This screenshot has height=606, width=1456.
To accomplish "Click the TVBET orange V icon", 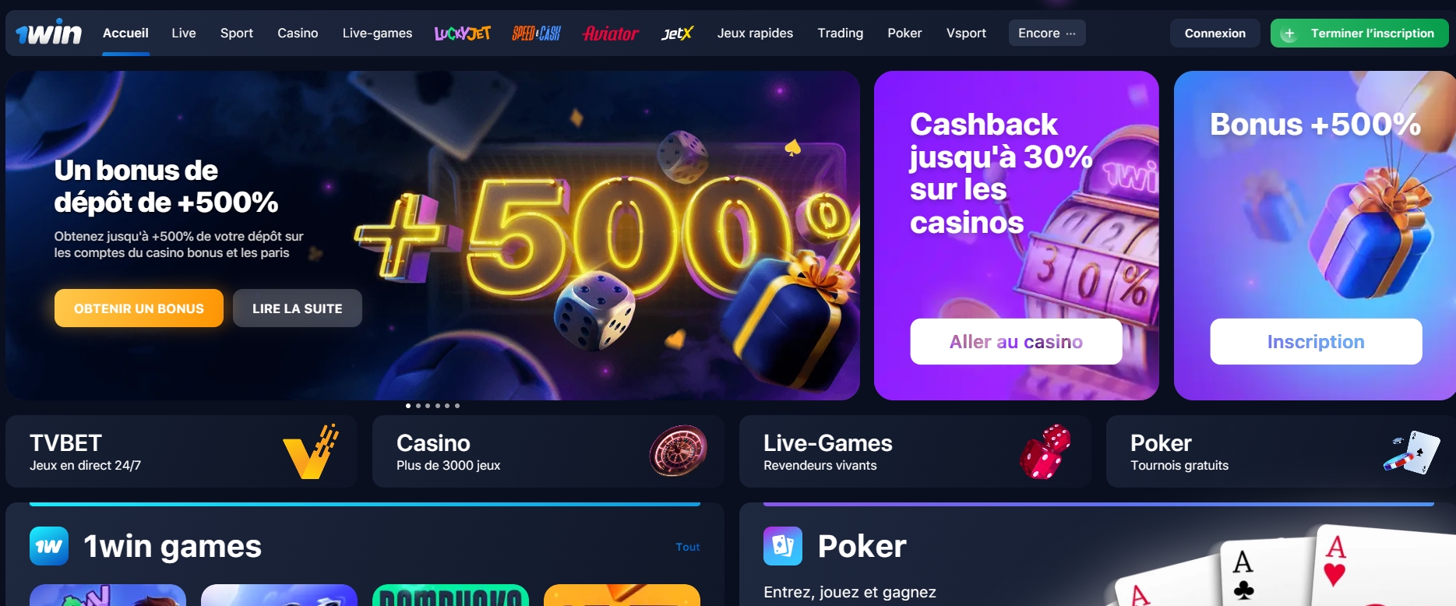I will pos(311,452).
